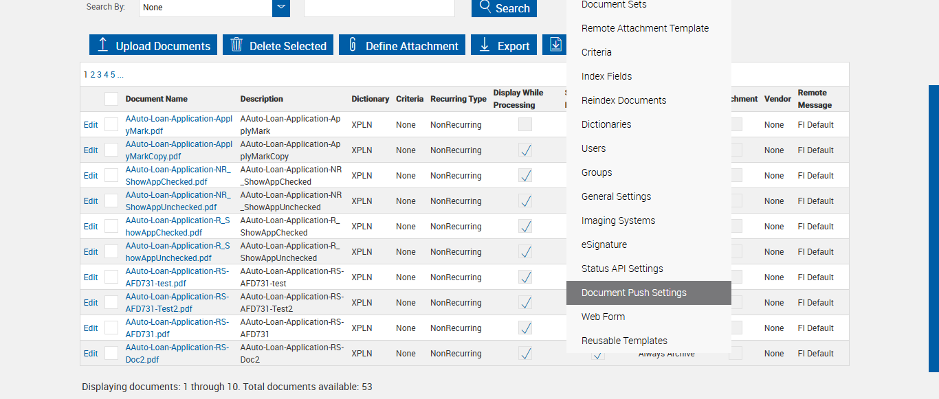
Task: Click the Search By combo box showing None
Action: [206, 8]
